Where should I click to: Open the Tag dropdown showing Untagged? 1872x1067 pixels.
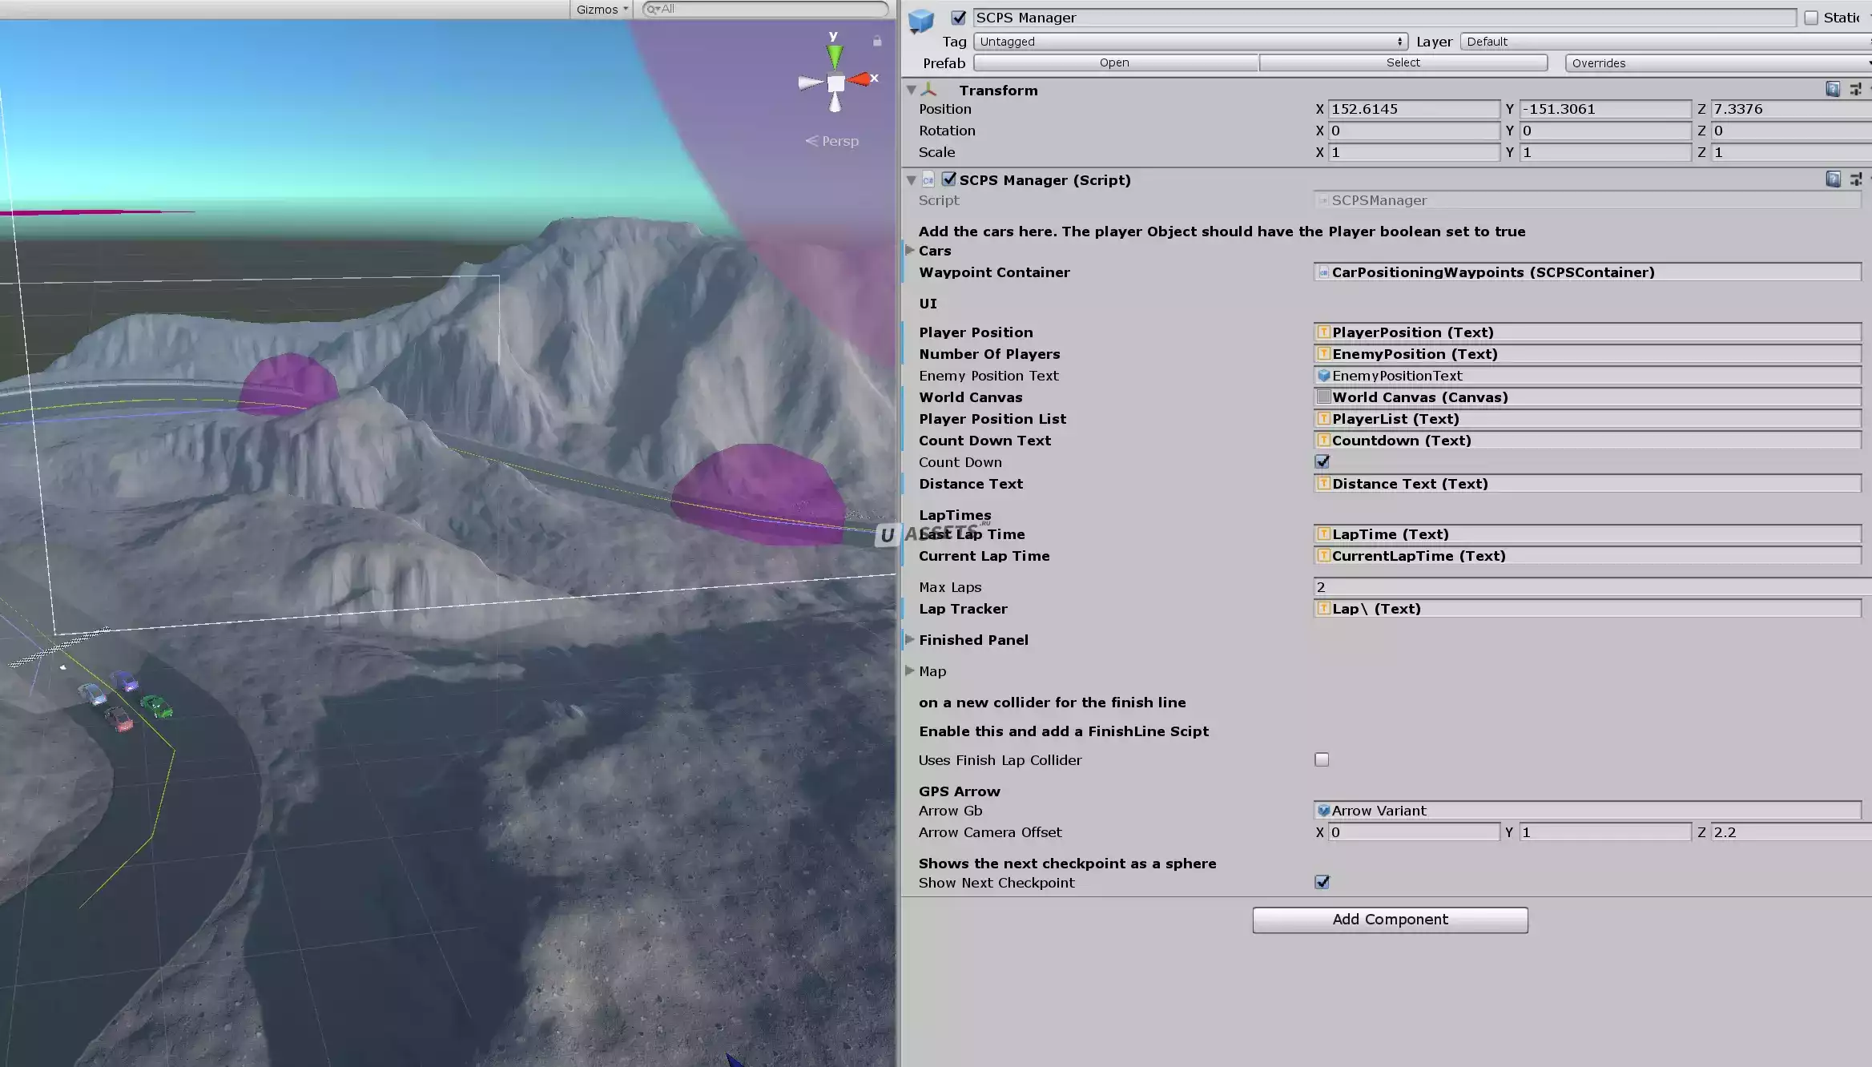click(x=1190, y=42)
